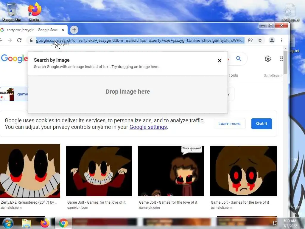Go to the Google logo homepage
Viewport: 305px width, 229px height.
[14, 58]
